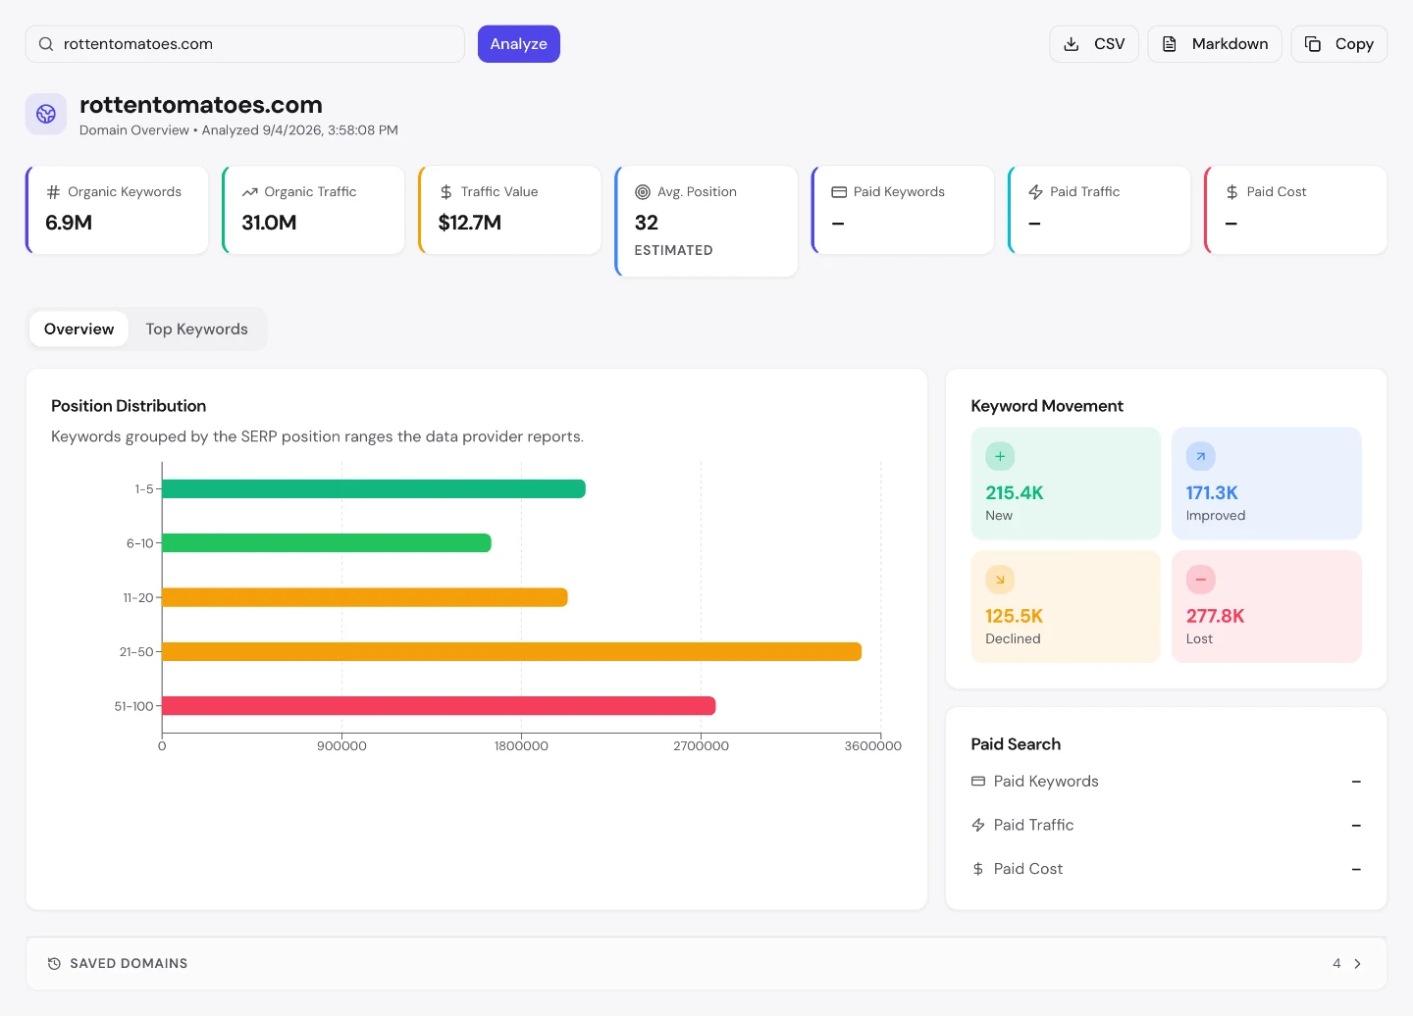The height and width of the screenshot is (1017, 1413).
Task: Click the blue arrow icon for Improved keywords
Action: pos(1200,456)
